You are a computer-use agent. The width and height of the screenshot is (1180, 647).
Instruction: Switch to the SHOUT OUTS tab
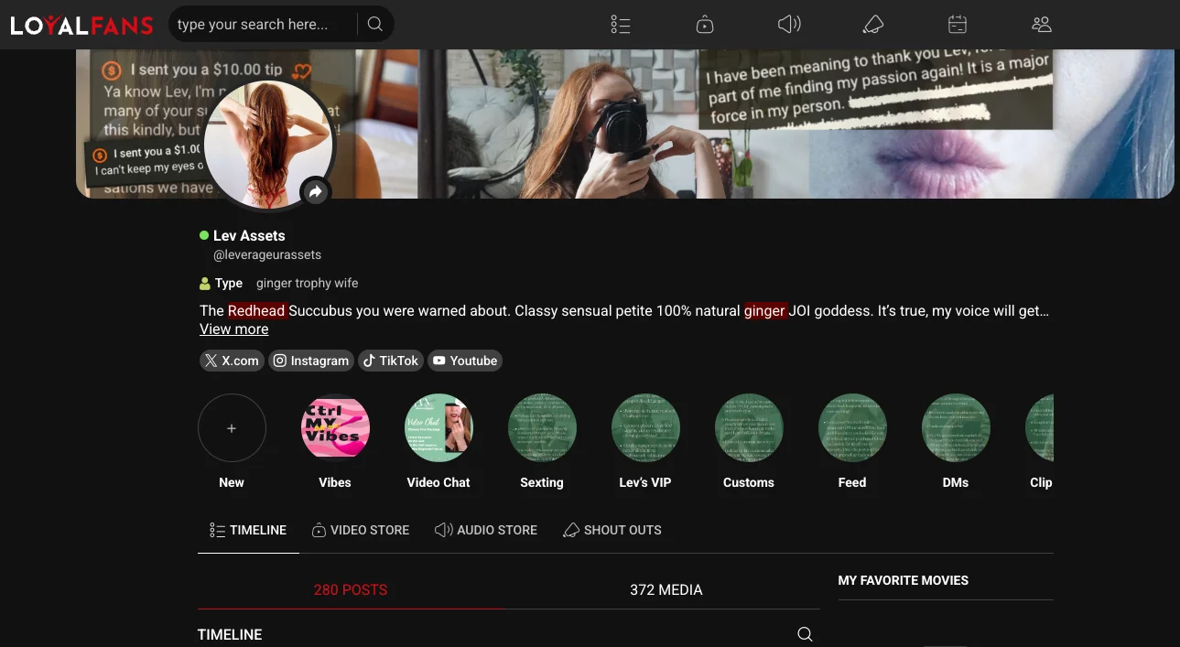coord(612,530)
